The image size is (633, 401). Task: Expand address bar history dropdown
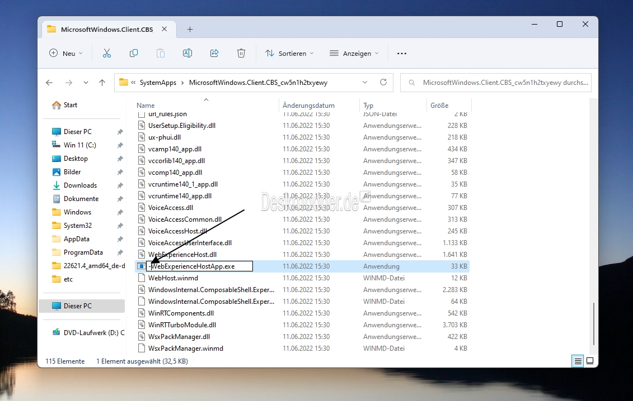tap(365, 82)
